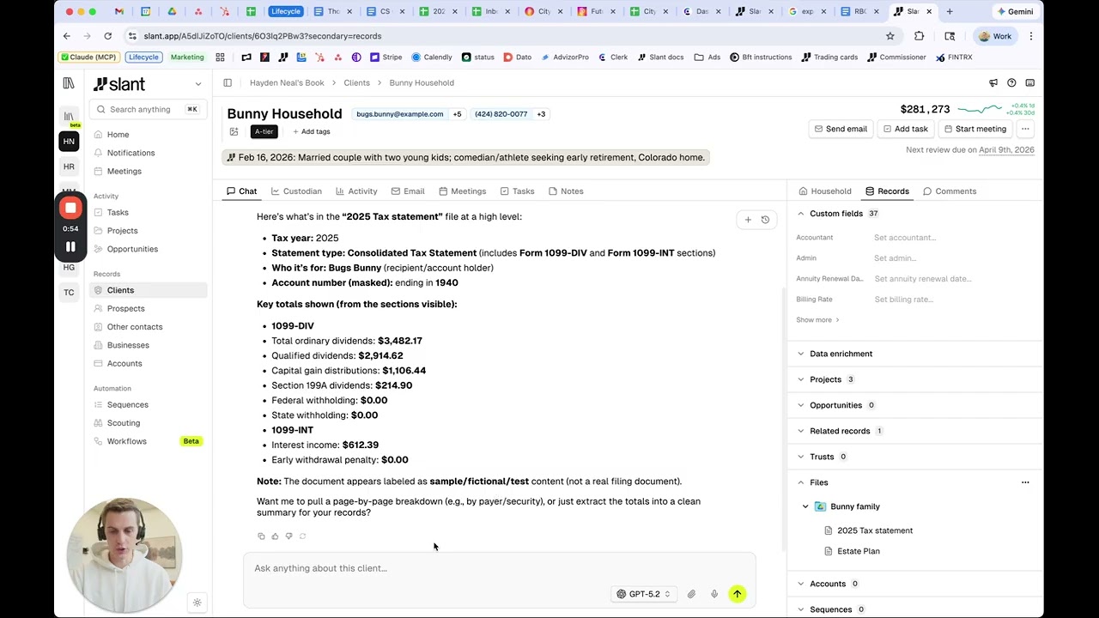
Task: Open Hayden Neal's Book breadcrumb
Action: (287, 83)
